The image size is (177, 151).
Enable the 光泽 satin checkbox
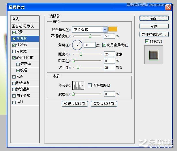click(14, 77)
